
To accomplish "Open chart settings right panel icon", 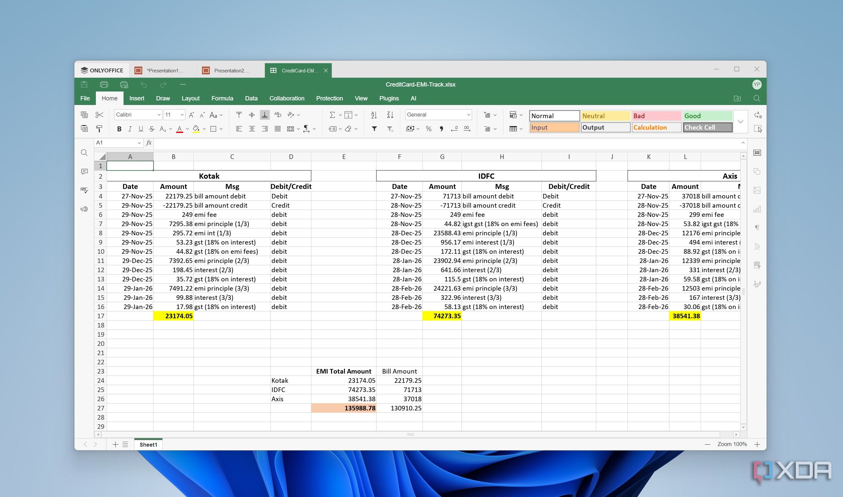I will (x=757, y=209).
